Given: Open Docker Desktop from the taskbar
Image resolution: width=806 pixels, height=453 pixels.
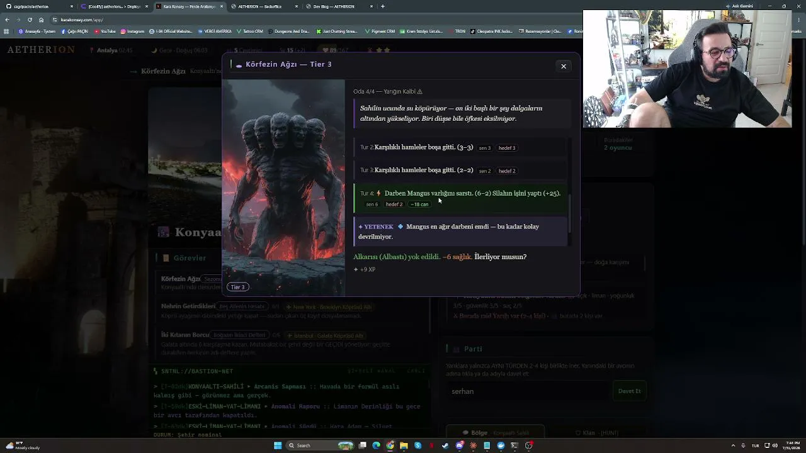Looking at the screenshot, I should (x=501, y=445).
